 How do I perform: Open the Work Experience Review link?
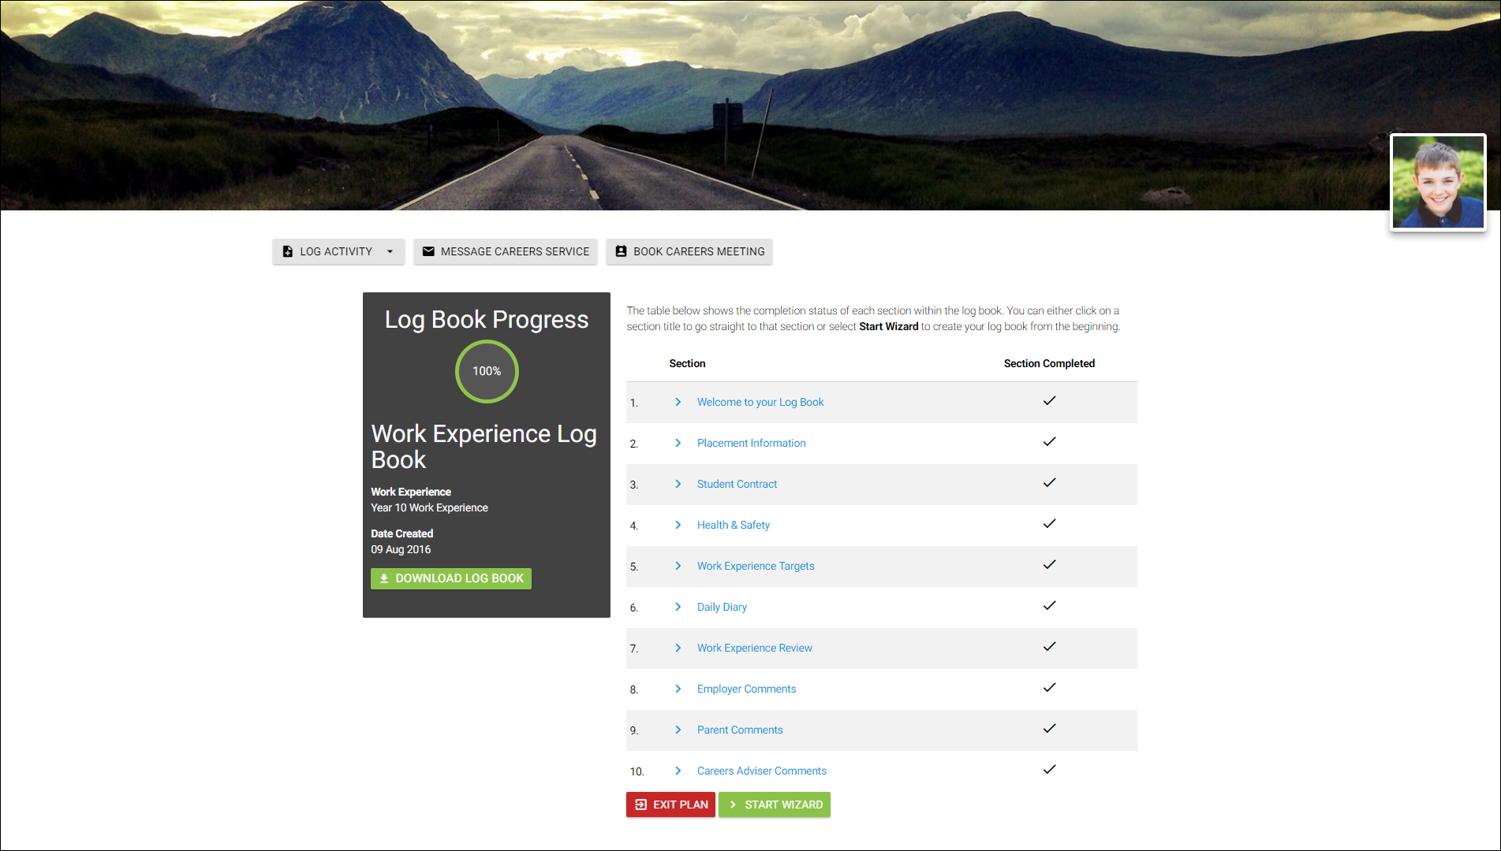click(754, 648)
